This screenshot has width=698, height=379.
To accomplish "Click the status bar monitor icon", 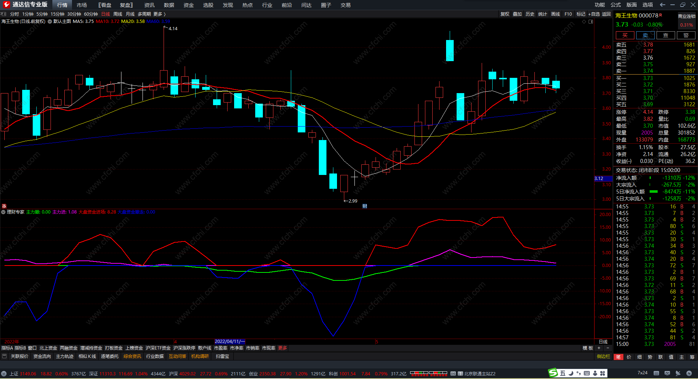I will tap(667, 373).
